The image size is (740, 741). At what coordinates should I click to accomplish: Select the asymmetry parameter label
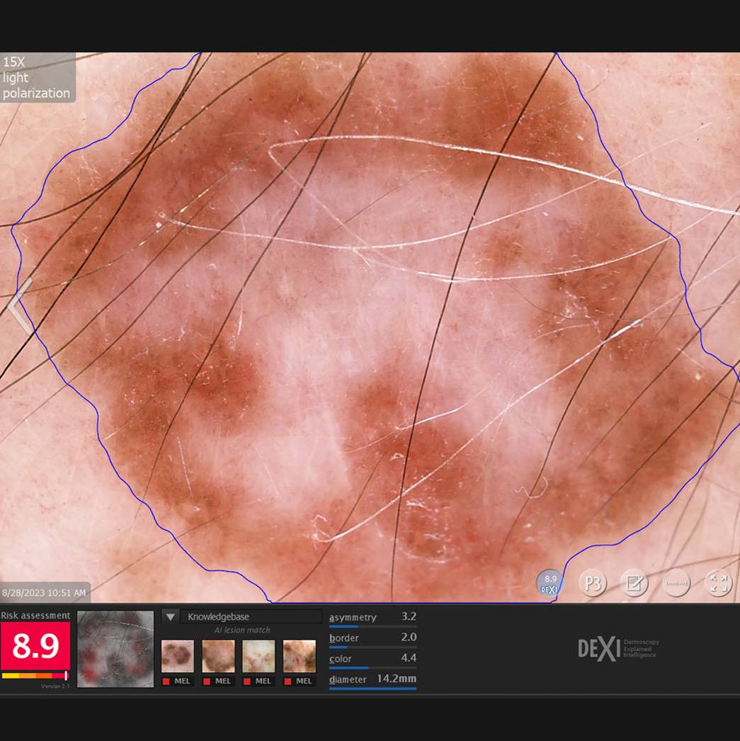[353, 617]
